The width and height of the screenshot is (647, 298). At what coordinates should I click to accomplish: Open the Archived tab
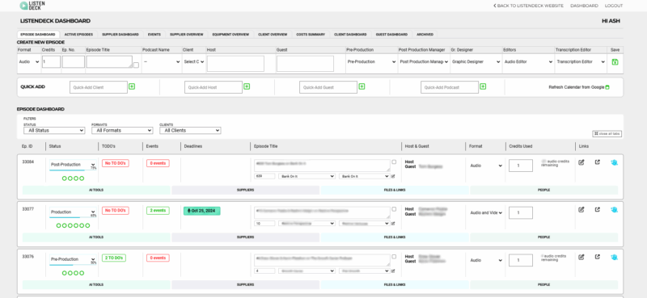click(425, 34)
